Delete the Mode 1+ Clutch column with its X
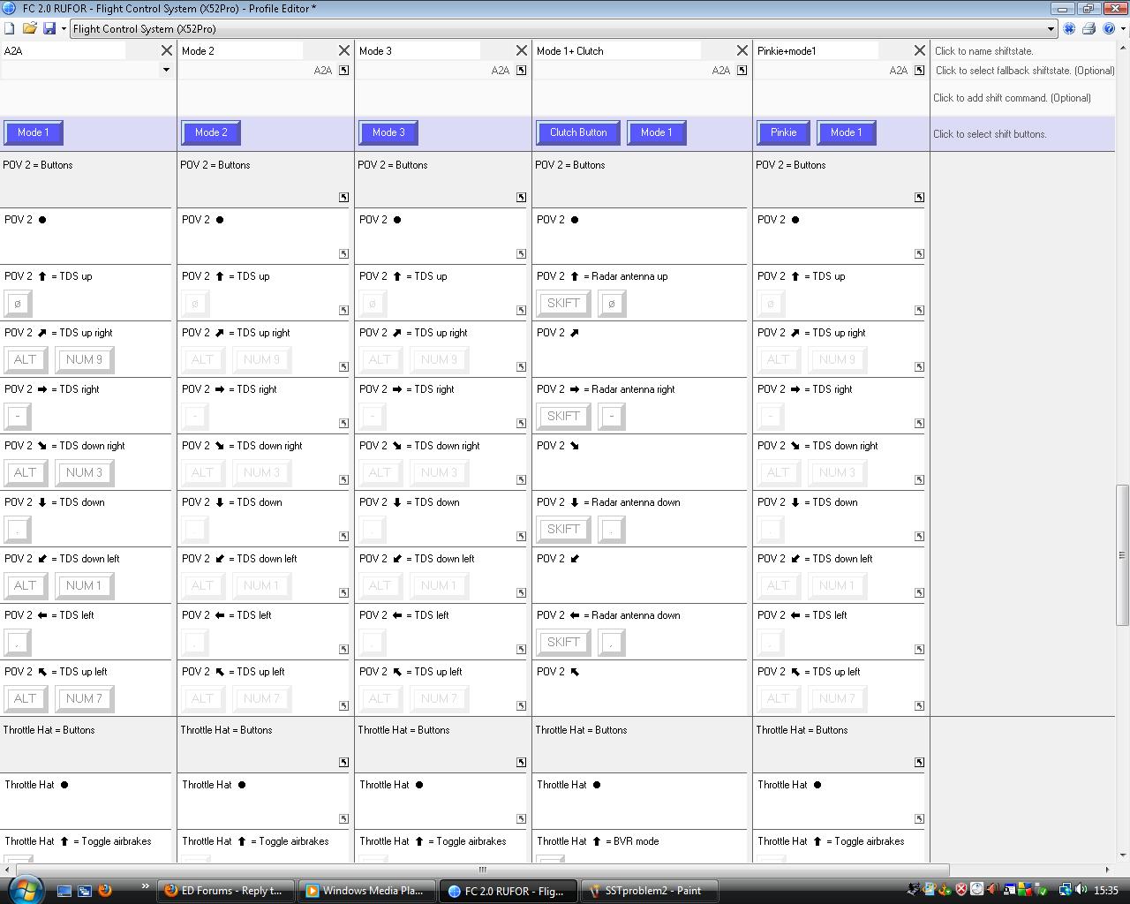The width and height of the screenshot is (1130, 904). click(x=742, y=50)
